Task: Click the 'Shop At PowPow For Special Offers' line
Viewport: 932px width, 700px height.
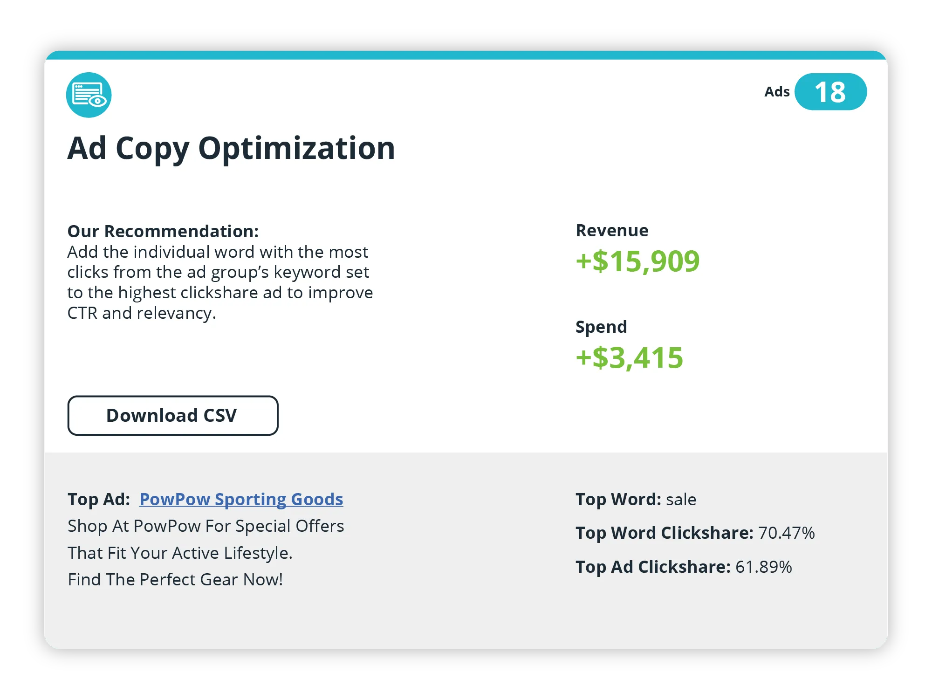Action: [x=206, y=526]
